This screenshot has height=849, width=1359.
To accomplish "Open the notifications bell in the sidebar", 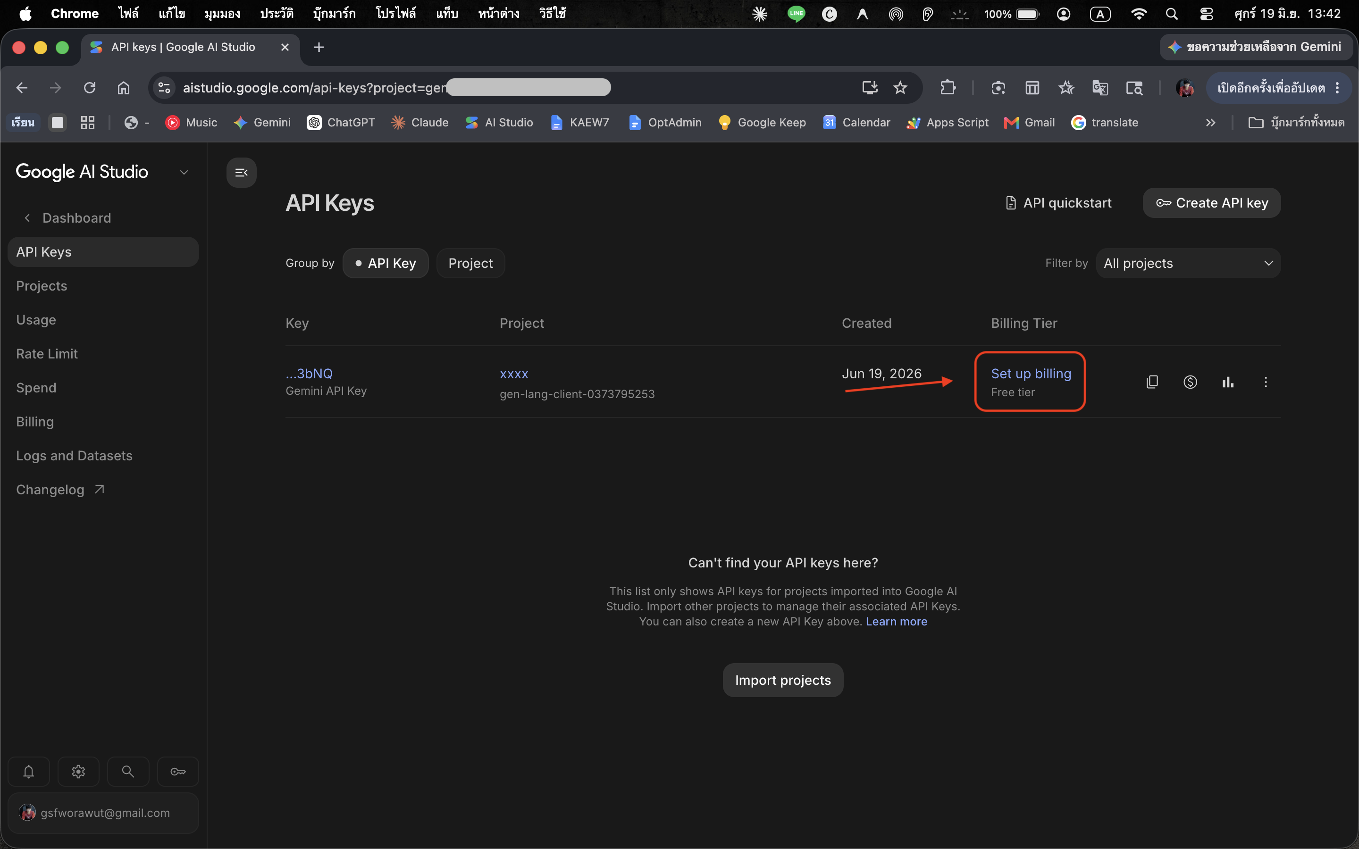I will [29, 772].
